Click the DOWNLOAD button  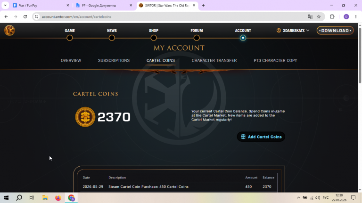point(335,31)
